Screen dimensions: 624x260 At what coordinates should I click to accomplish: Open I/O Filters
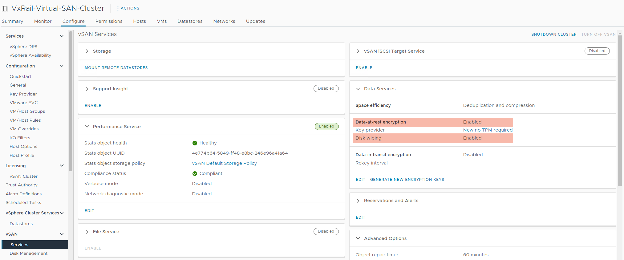point(20,138)
